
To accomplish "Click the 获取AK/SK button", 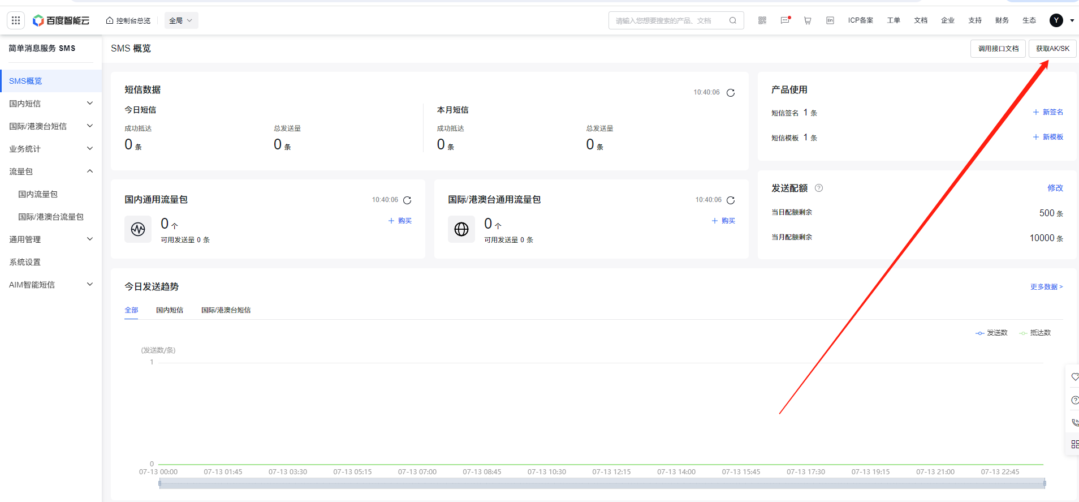I will (1052, 49).
